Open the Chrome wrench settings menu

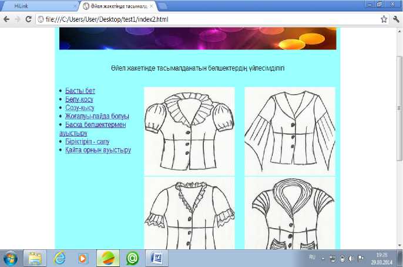[395, 19]
